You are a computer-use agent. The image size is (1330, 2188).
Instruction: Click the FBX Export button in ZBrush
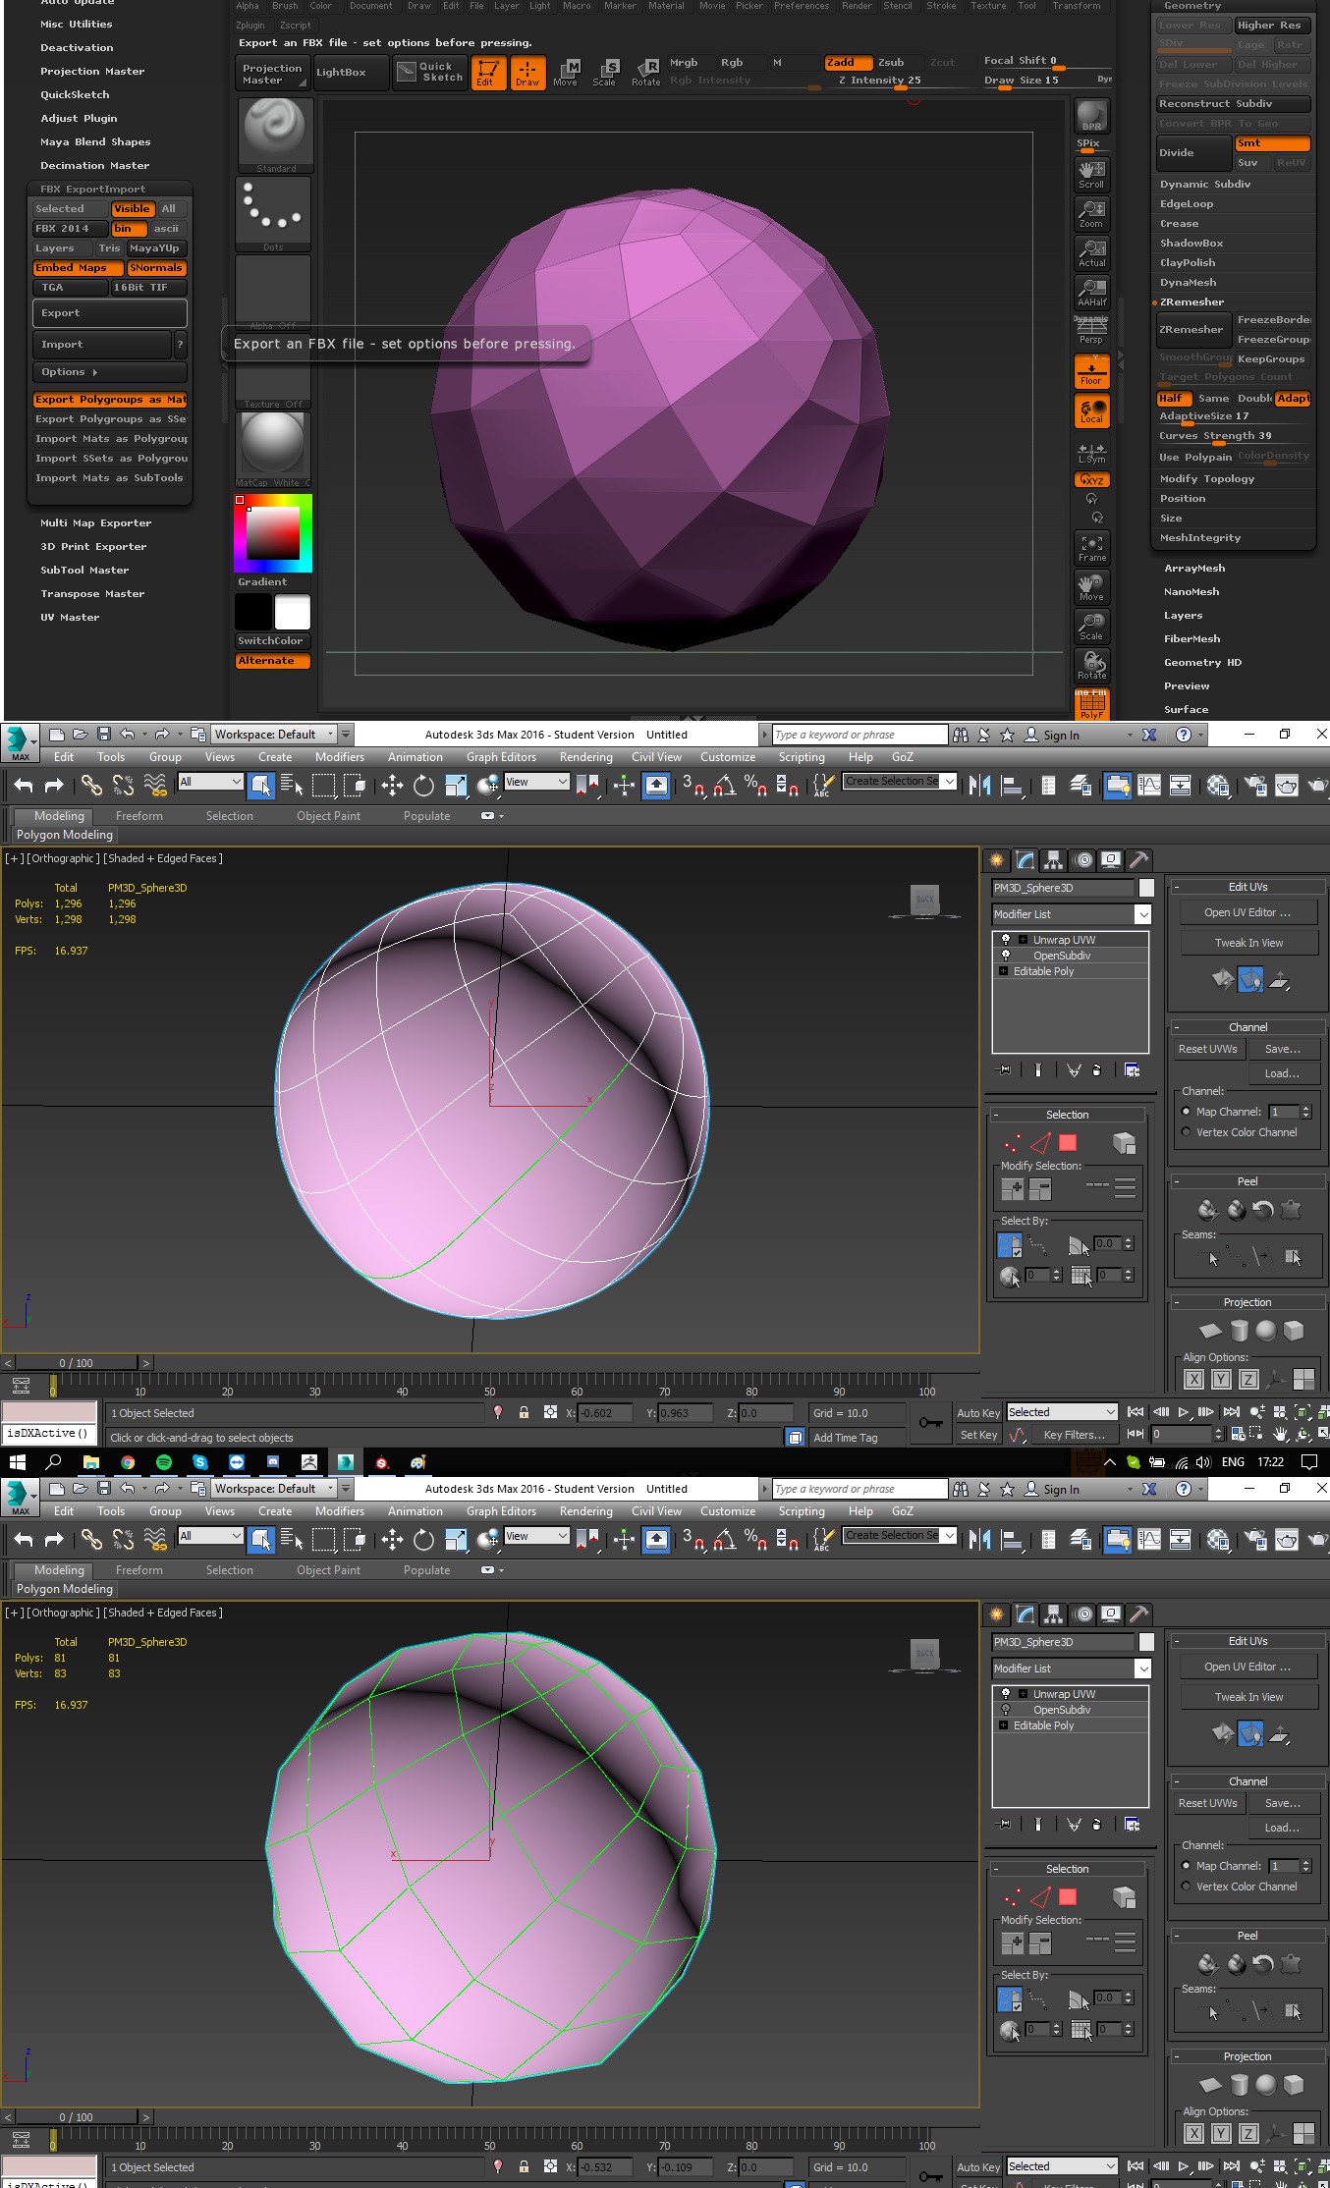[109, 313]
